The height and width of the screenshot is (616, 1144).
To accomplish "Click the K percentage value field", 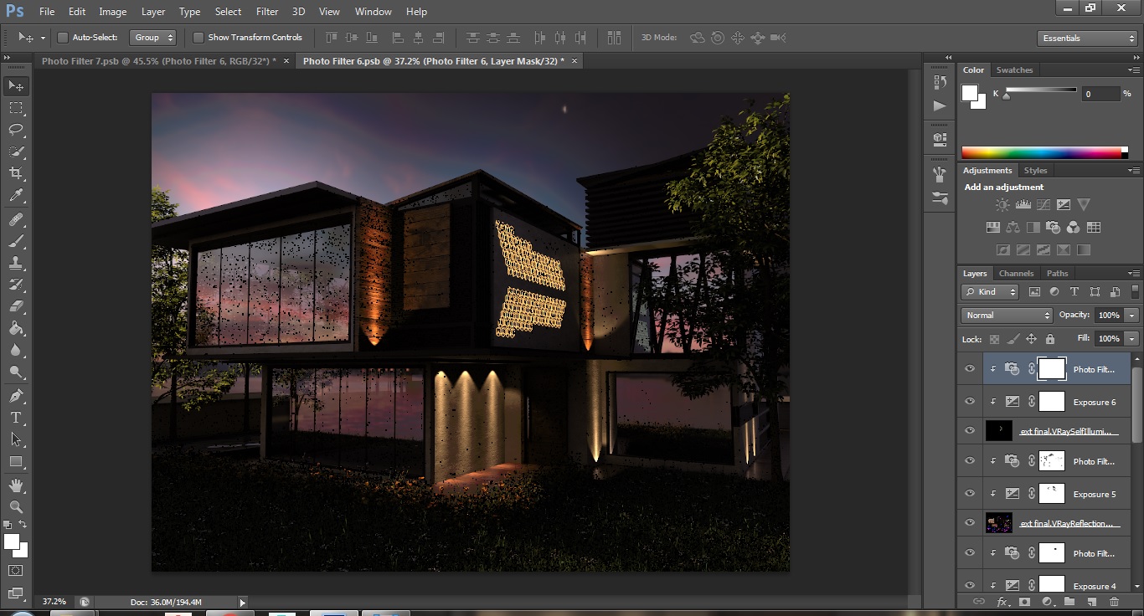I will click(x=1101, y=94).
